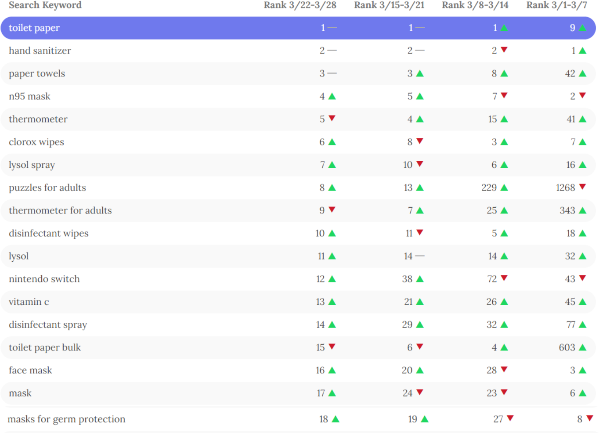
Task: Click red arrow beside toilet paper bulk rank 15
Action: click(x=332, y=346)
